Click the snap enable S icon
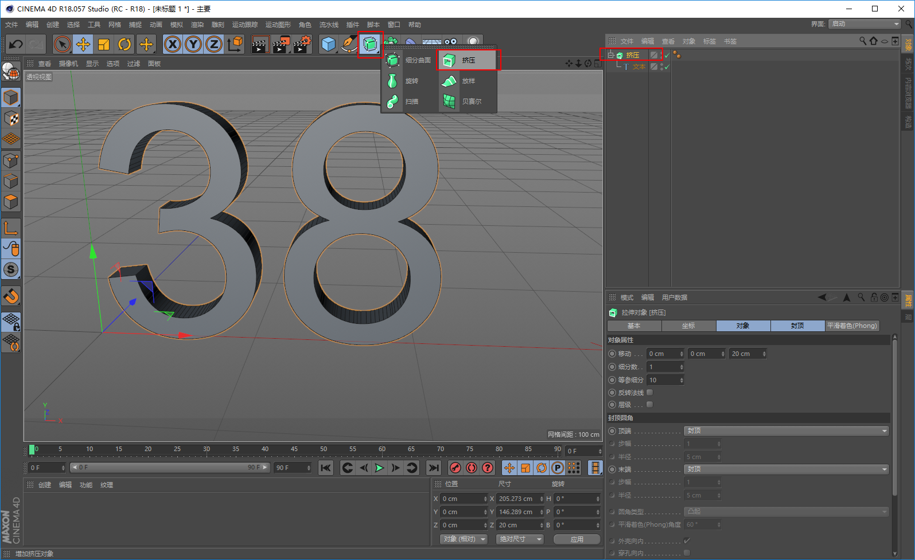This screenshot has height=560, width=915. point(11,269)
